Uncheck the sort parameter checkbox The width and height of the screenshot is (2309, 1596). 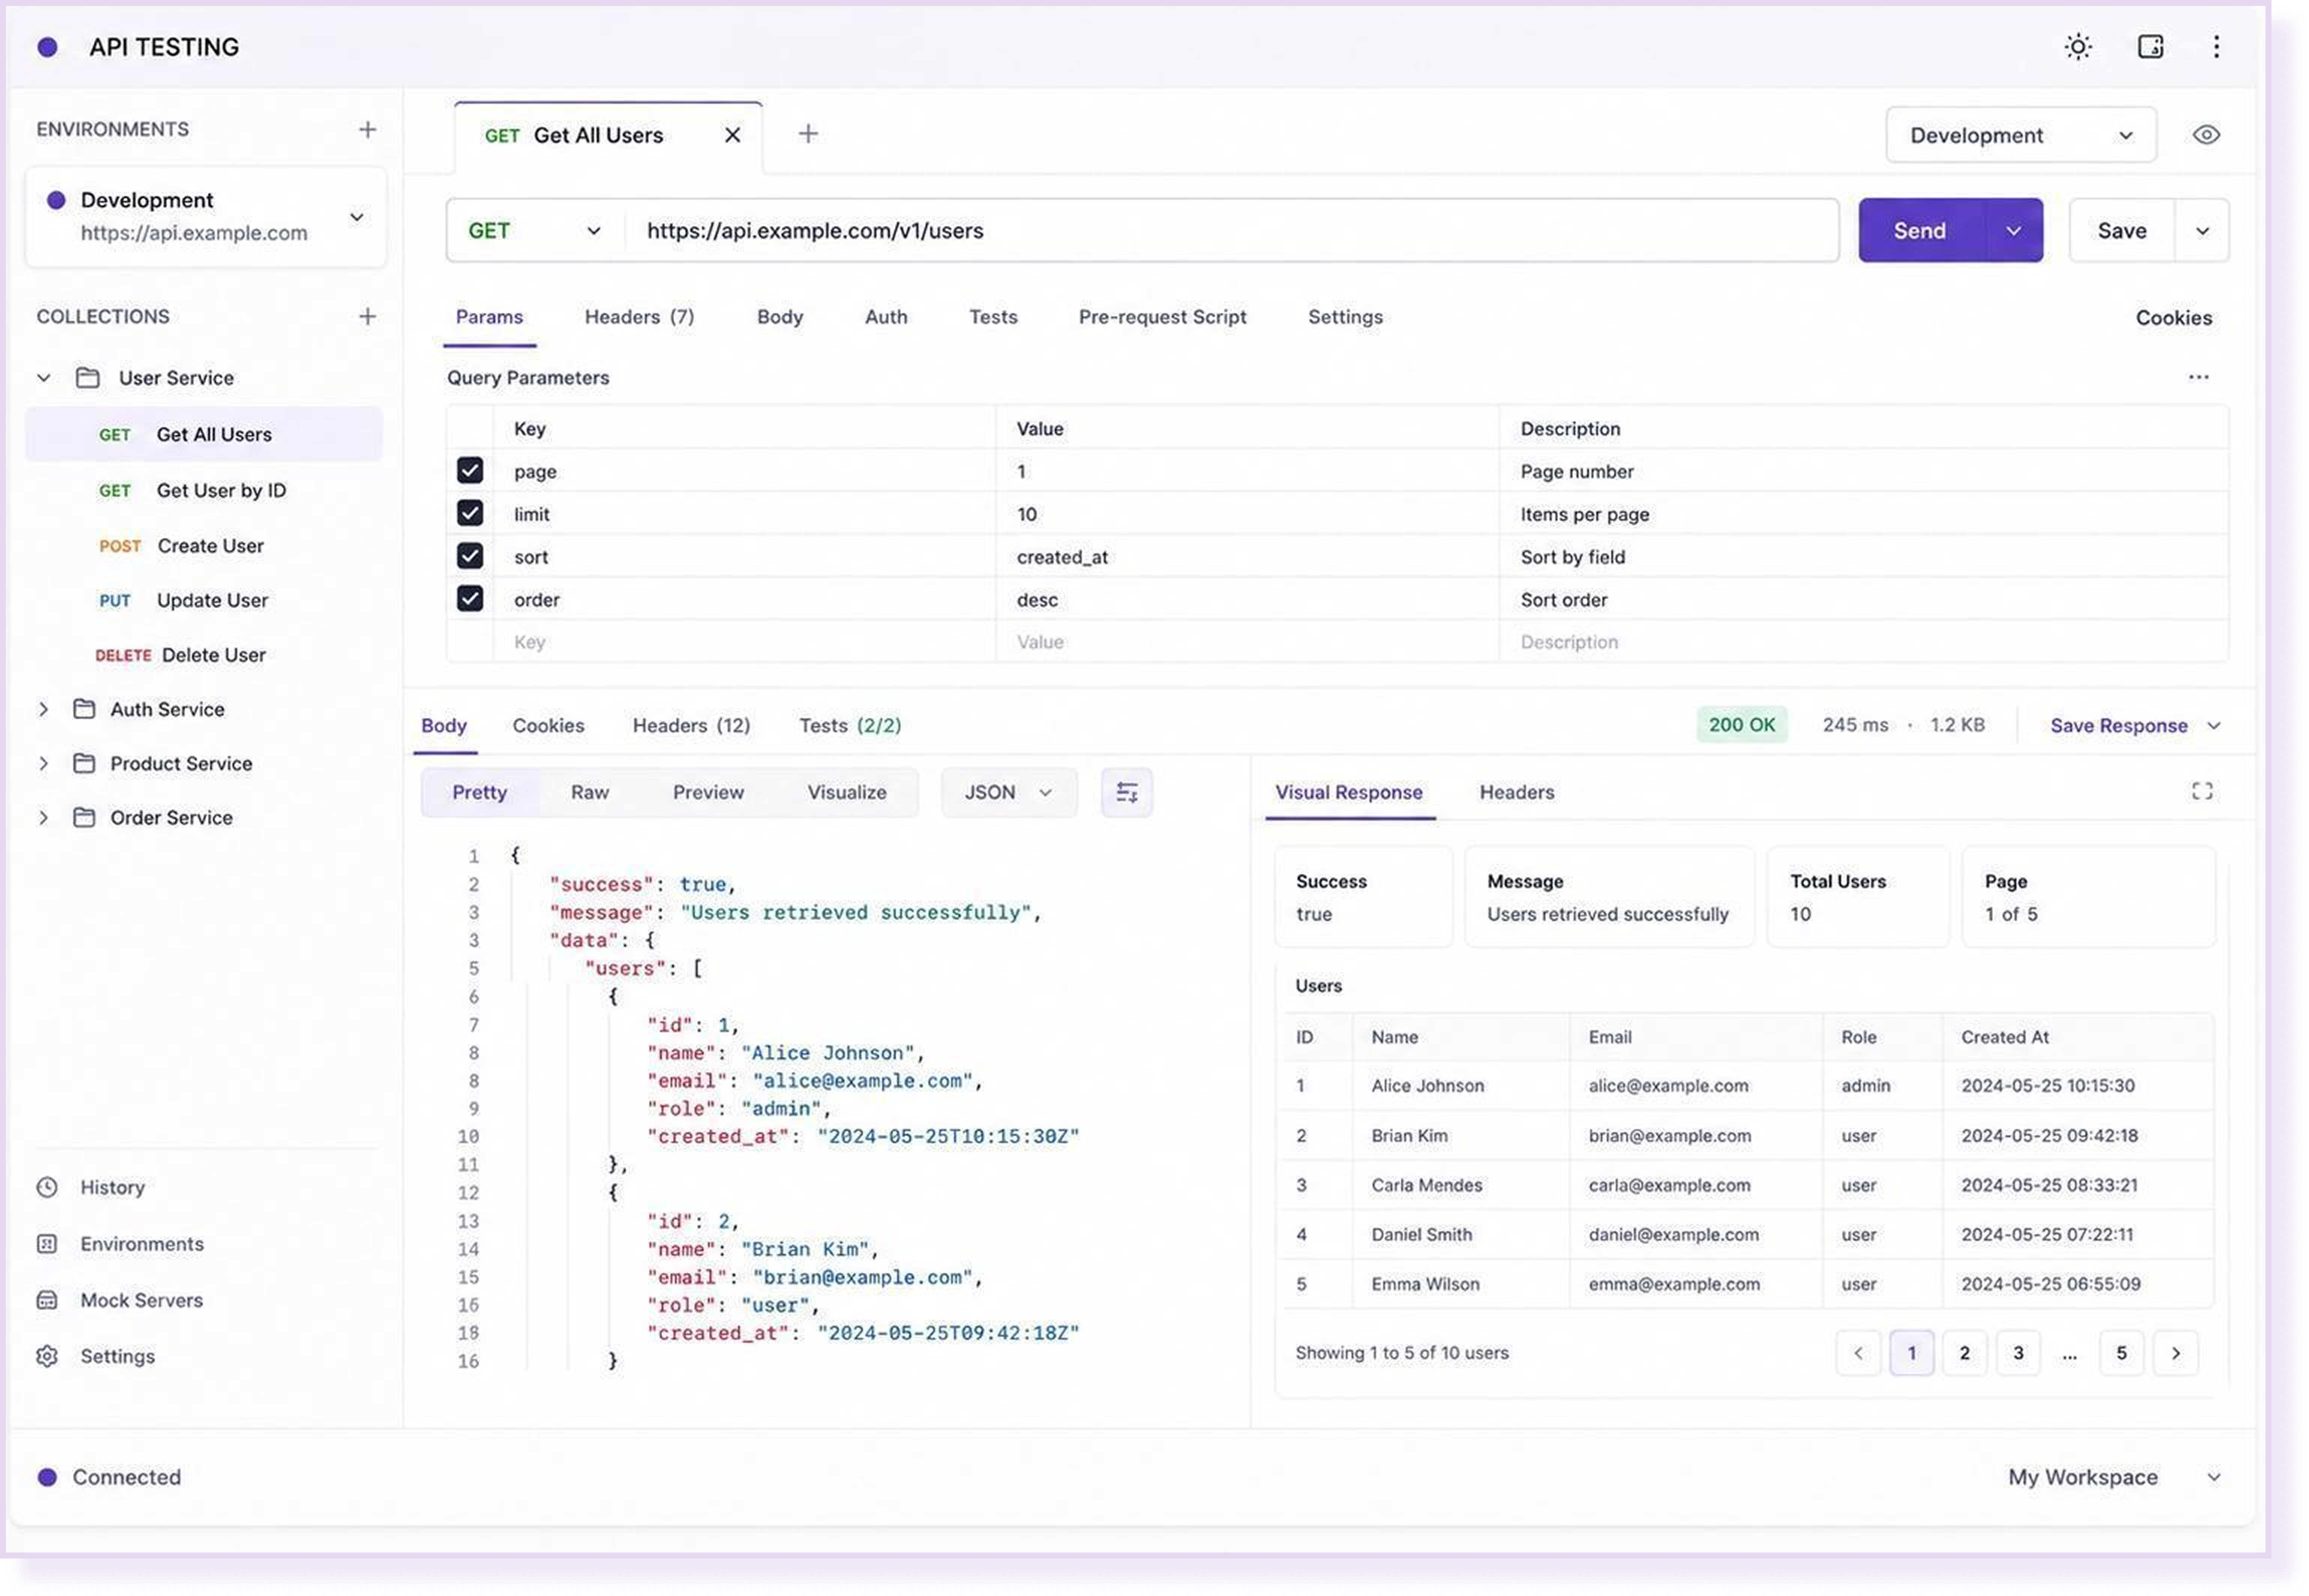point(470,556)
